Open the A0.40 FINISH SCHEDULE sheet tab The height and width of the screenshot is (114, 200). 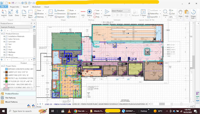(108, 104)
